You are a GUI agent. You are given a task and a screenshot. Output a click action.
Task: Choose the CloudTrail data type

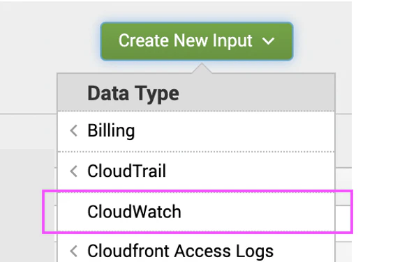[127, 171]
